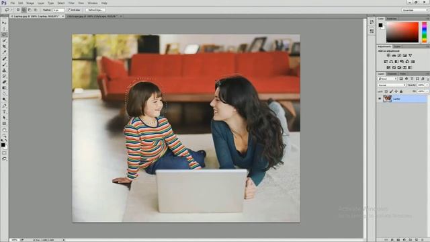This screenshot has height=242, width=430.
Task: Select the Zoom tool
Action: click(x=4, y=136)
